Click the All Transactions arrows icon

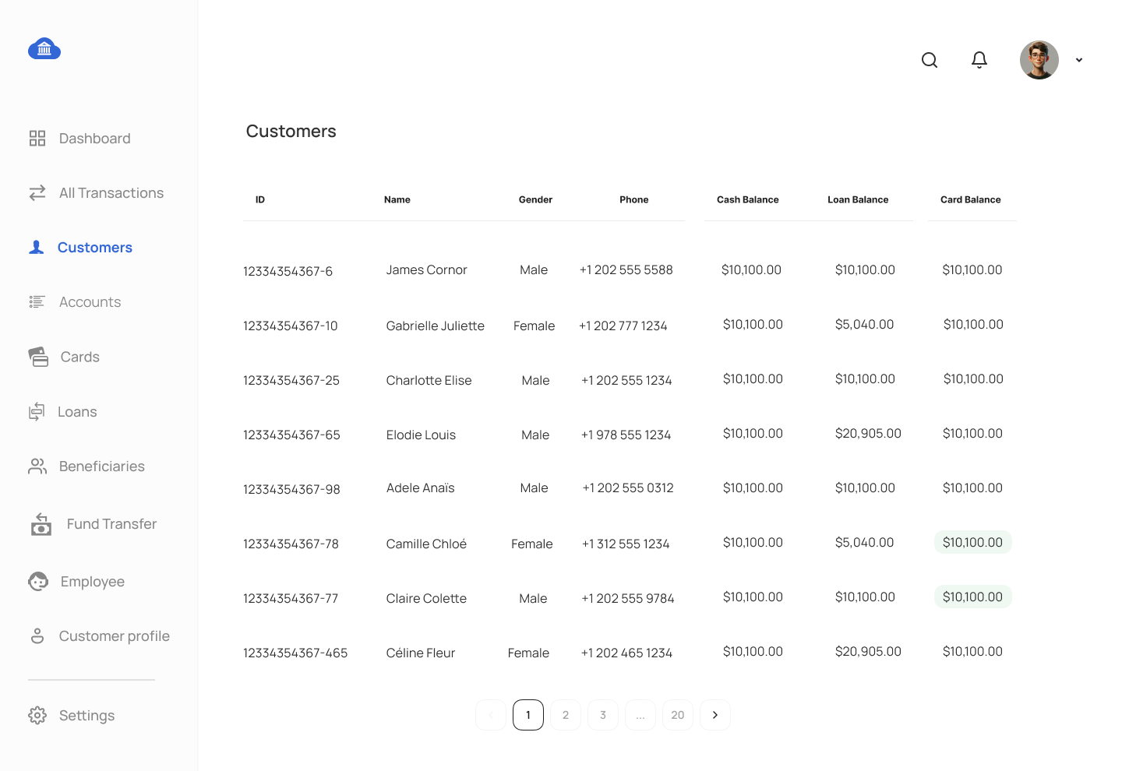pos(37,193)
